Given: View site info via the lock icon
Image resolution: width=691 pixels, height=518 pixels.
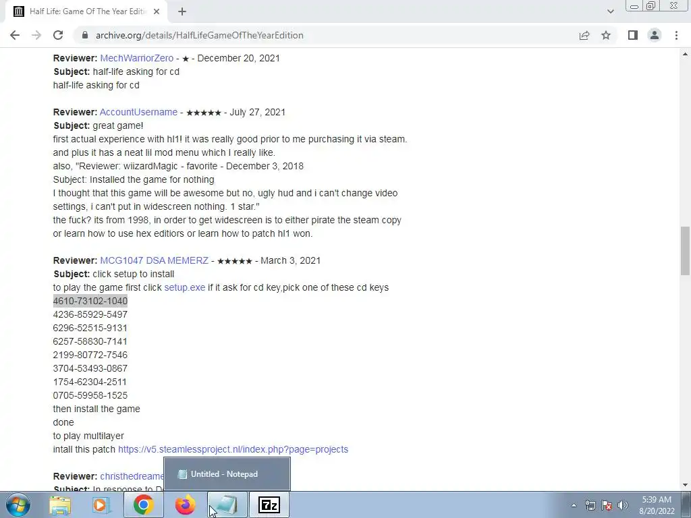Looking at the screenshot, I should point(85,35).
